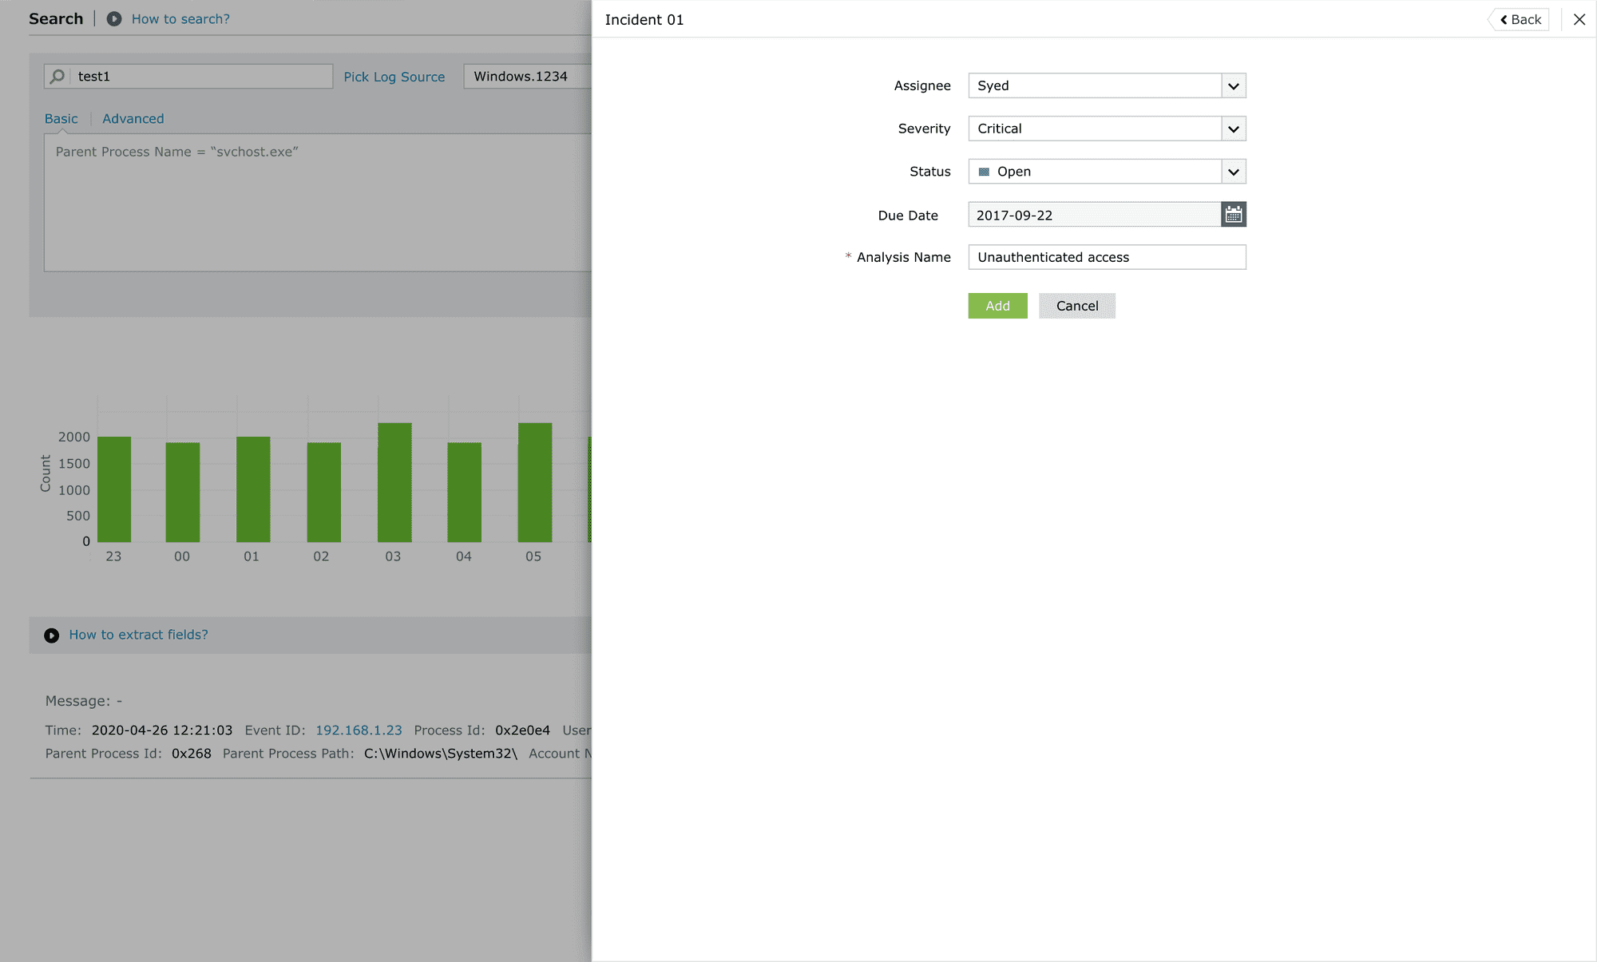Open the Pick Log Source link
Image resolution: width=1597 pixels, height=962 pixels.
394,77
